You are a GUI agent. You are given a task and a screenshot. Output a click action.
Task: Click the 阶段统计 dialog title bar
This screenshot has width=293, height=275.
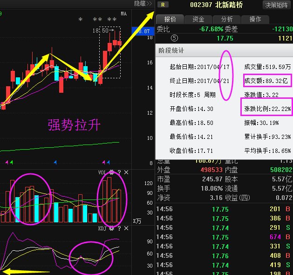[224, 50]
